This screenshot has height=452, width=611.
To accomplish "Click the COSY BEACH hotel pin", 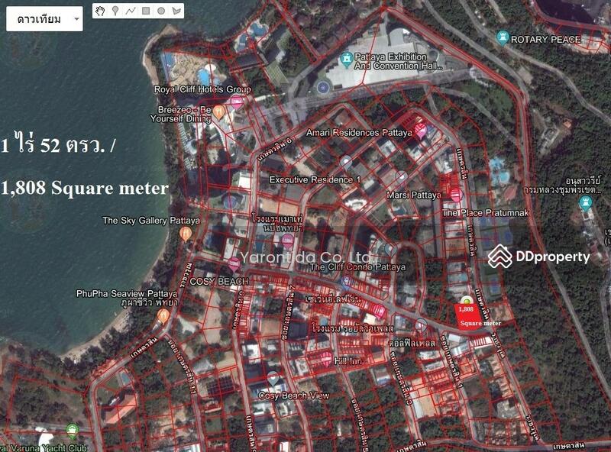I will (x=234, y=264).
